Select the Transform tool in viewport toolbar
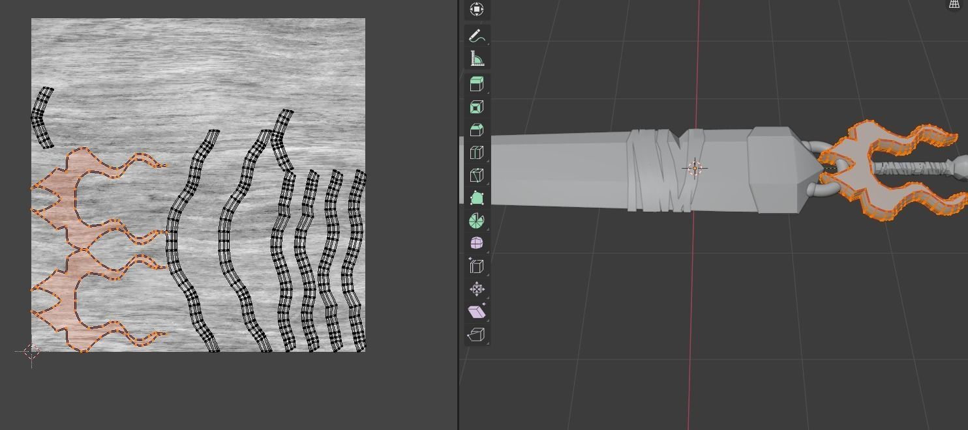Image resolution: width=968 pixels, height=430 pixels. pos(477,9)
